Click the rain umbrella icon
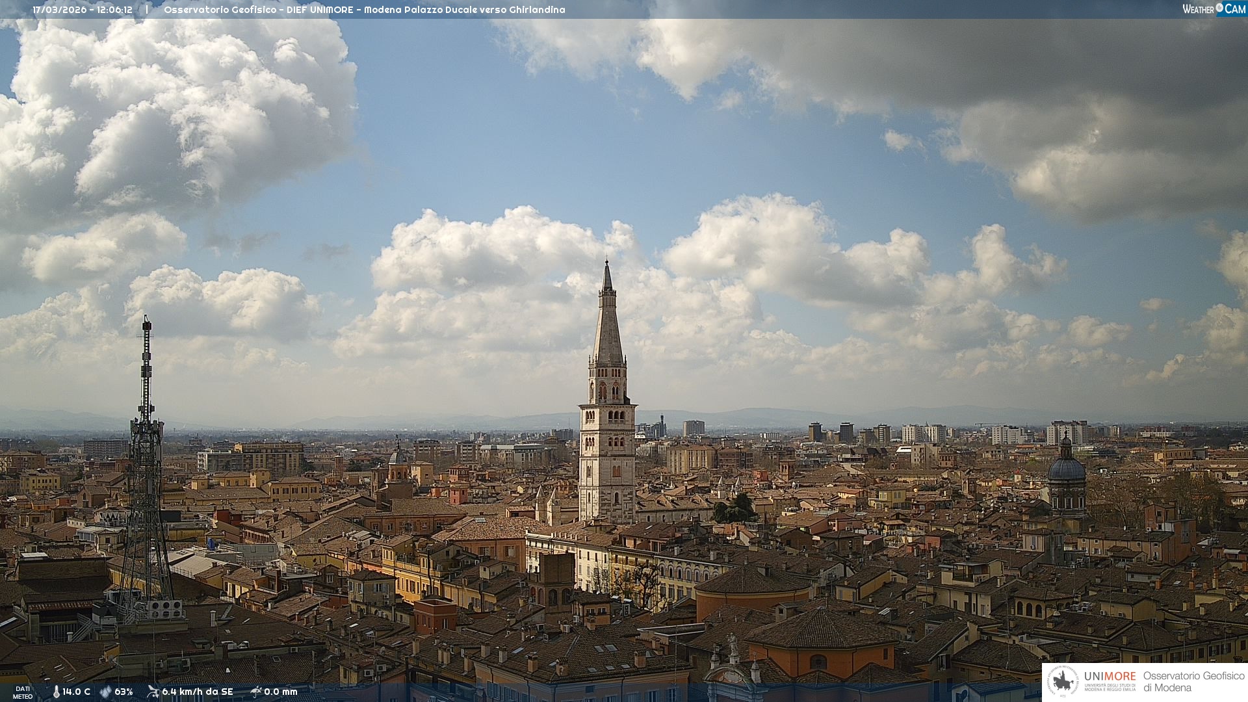This screenshot has width=1248, height=702. (x=256, y=692)
